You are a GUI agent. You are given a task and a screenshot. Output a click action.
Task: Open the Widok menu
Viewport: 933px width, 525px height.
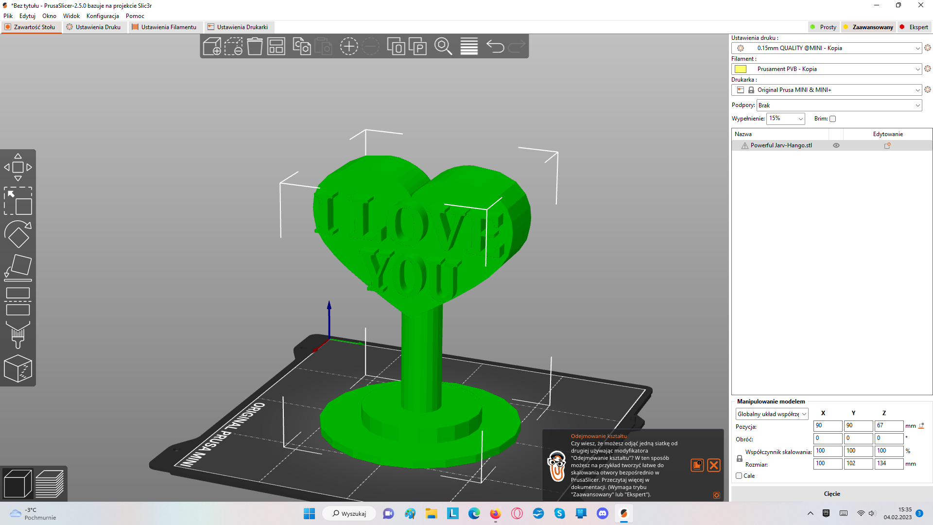pyautogui.click(x=71, y=16)
